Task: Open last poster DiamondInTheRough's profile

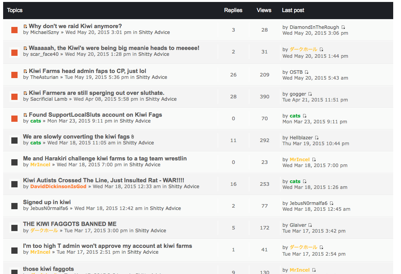Action: coord(314,27)
